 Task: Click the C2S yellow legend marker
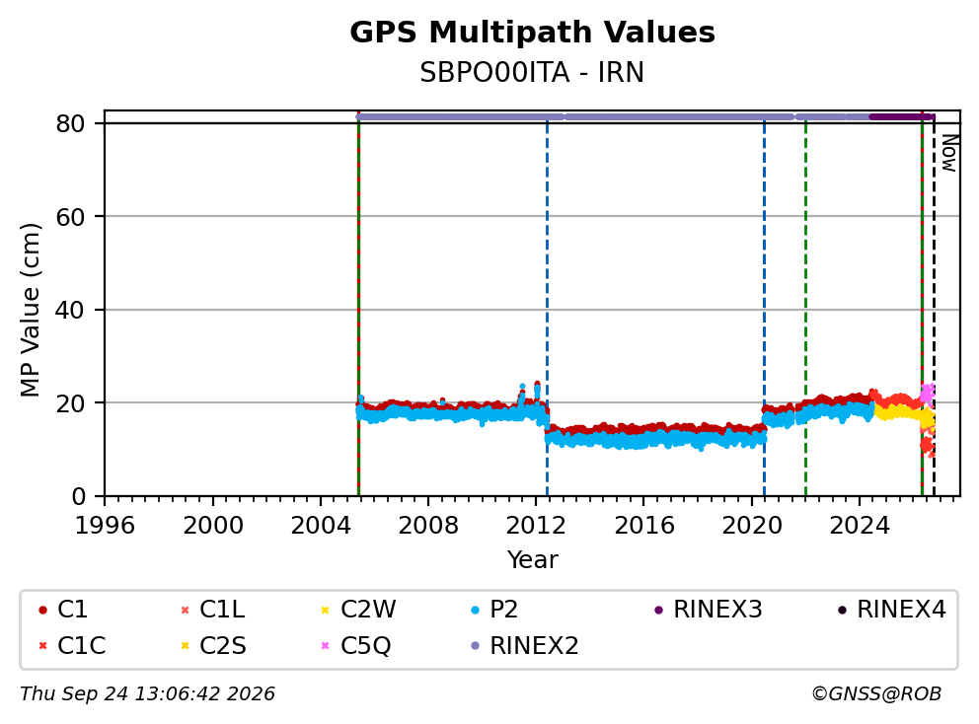(x=185, y=645)
